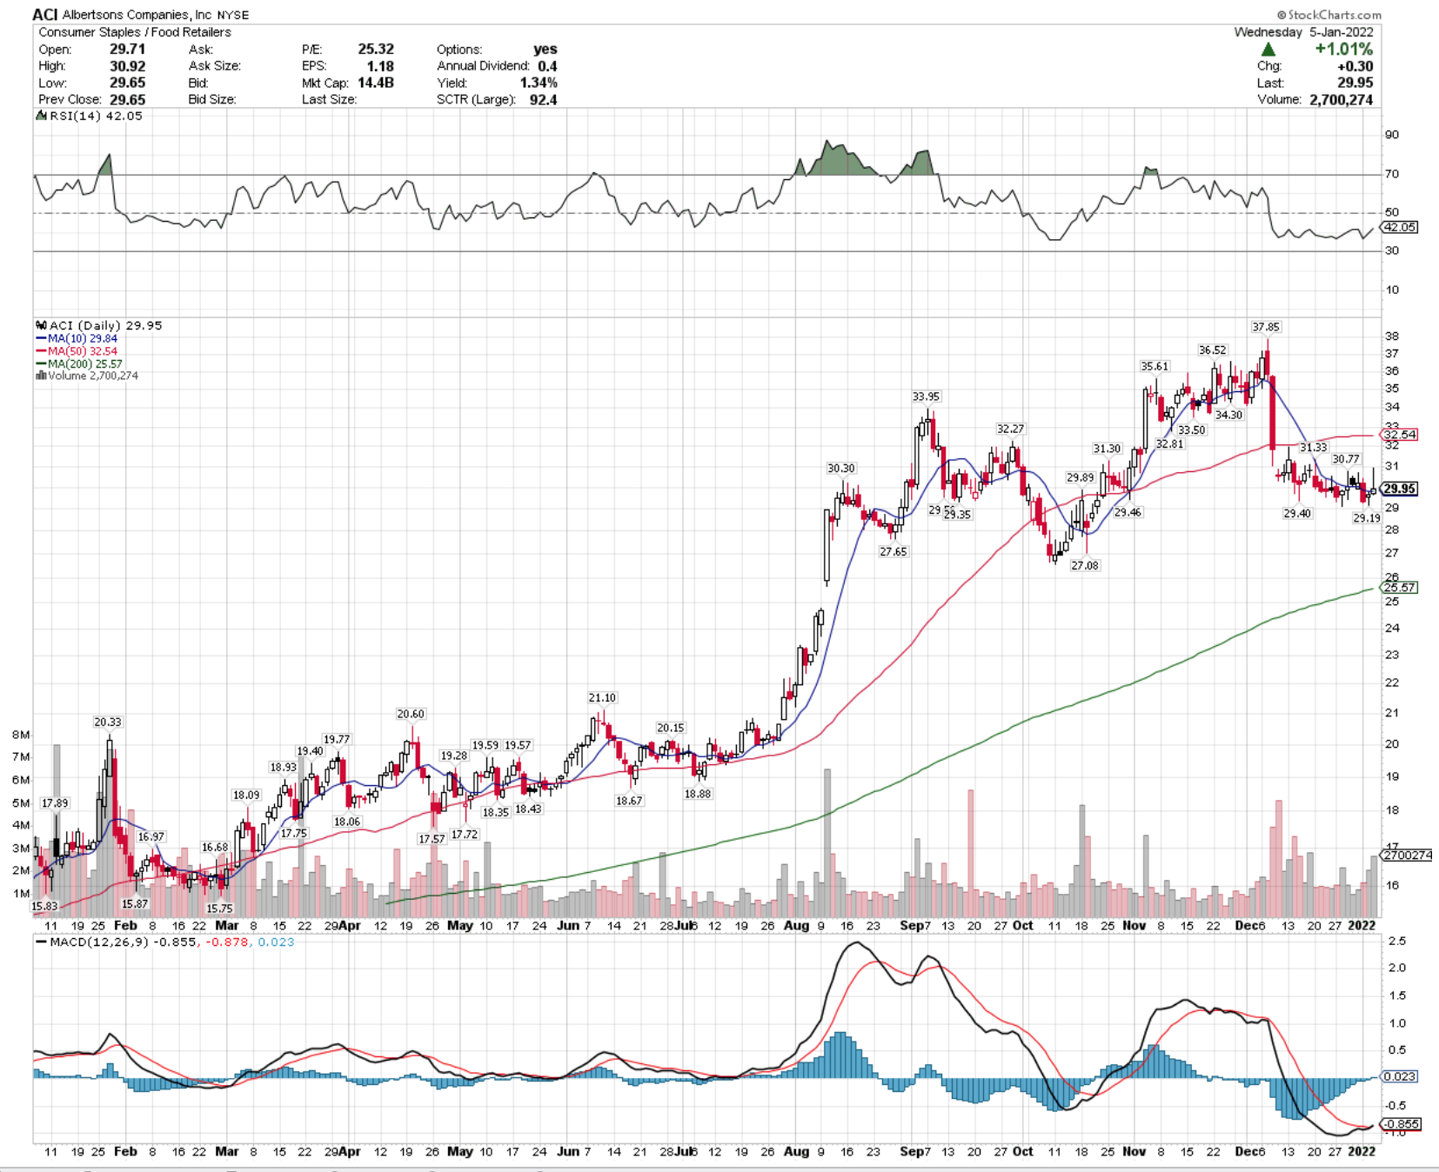
Task: Click the header Volume value 2,700,274
Action: (x=1341, y=99)
